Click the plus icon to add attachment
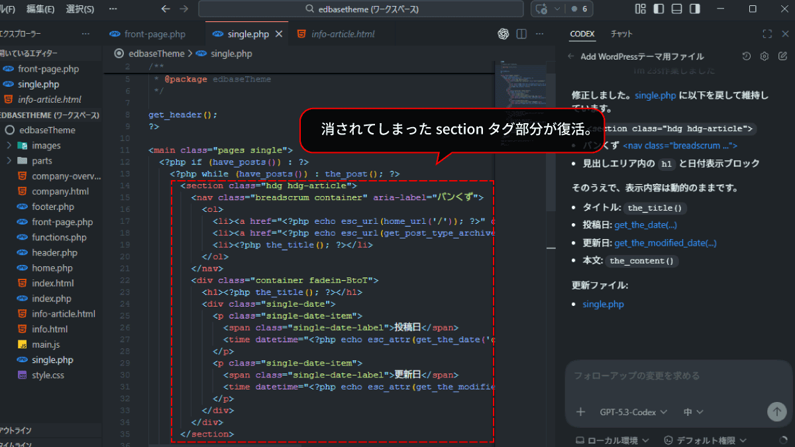This screenshot has width=795, height=447. tap(580, 412)
